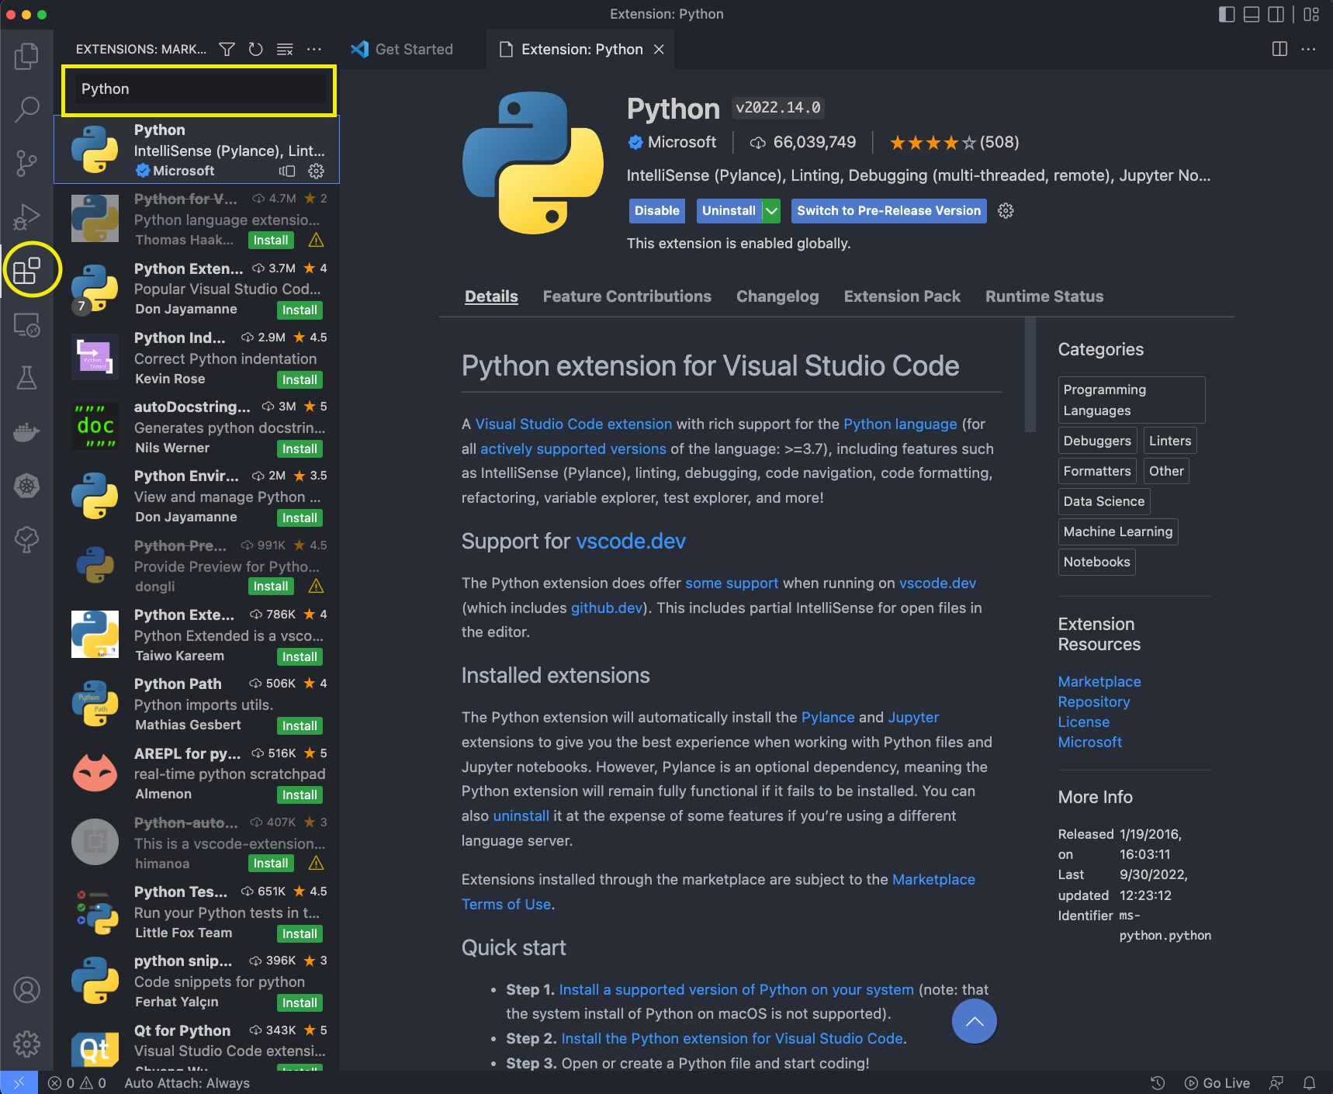Viewport: 1333px width, 1094px height.
Task: Refresh the extensions list
Action: 255,50
